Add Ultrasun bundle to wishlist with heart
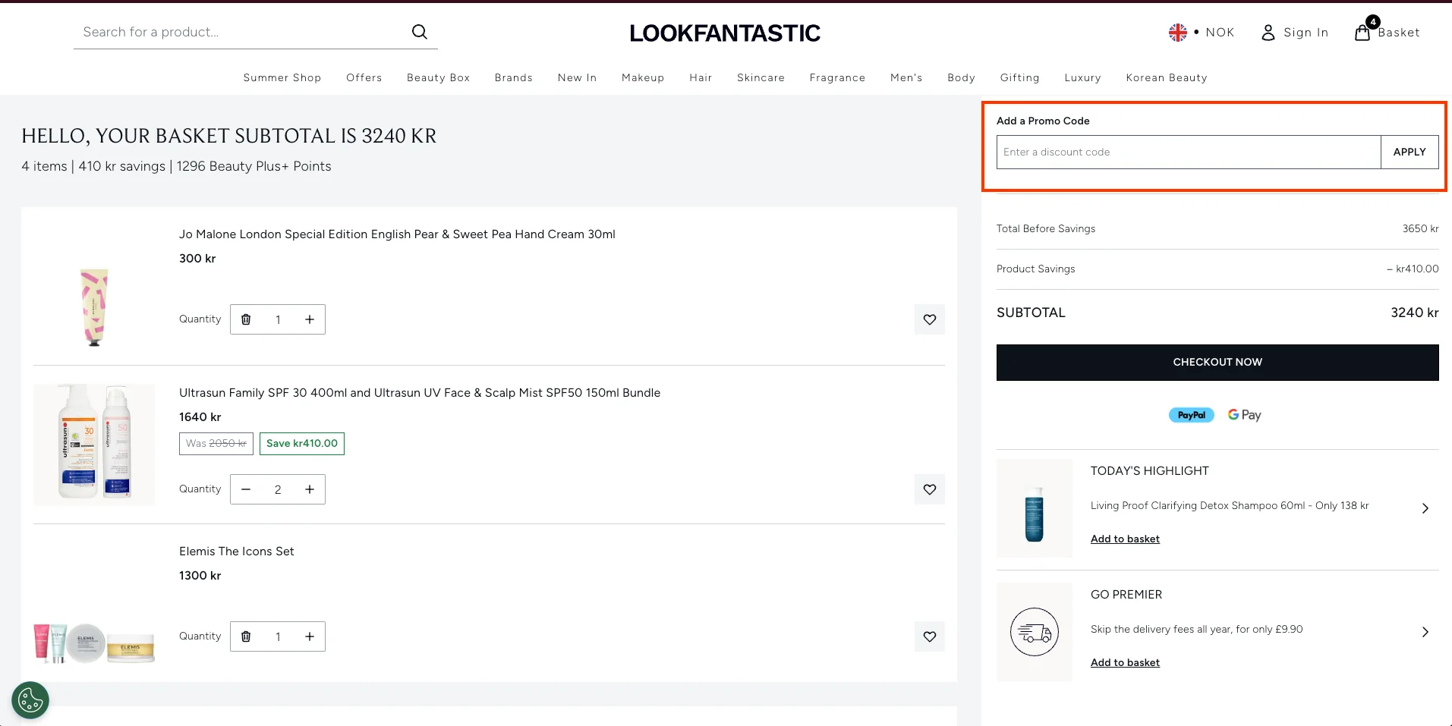This screenshot has height=726, width=1452. 930,489
